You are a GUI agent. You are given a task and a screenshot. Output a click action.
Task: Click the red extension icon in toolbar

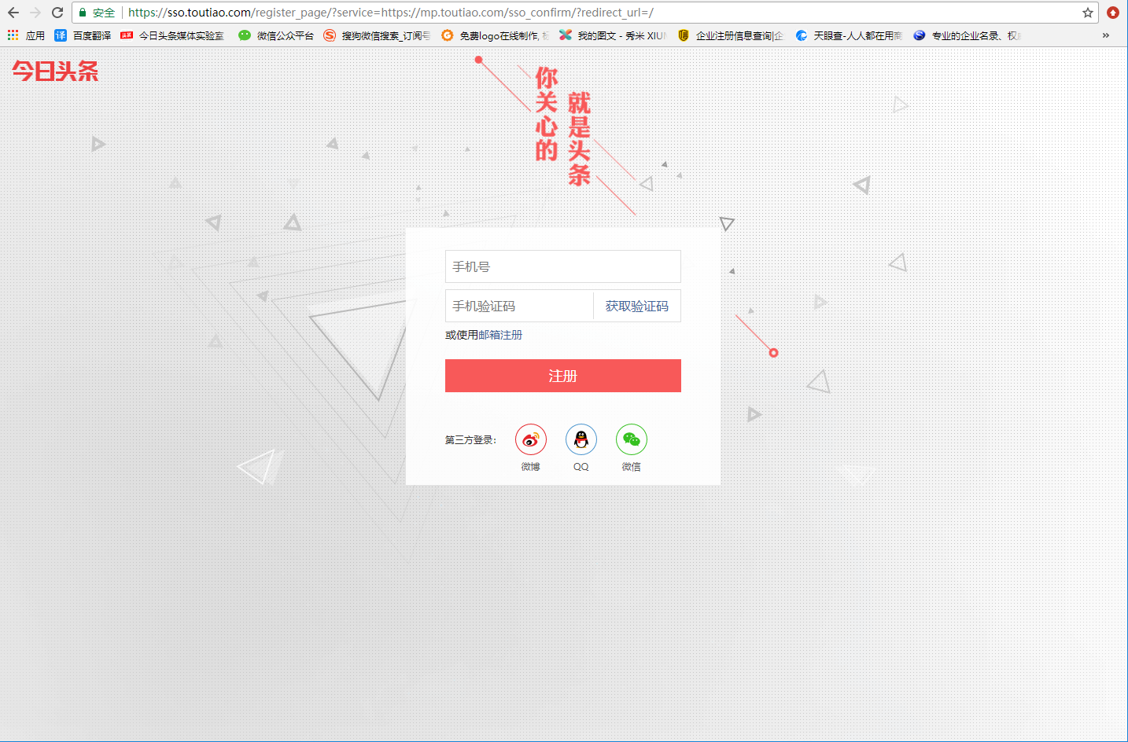coord(1112,13)
